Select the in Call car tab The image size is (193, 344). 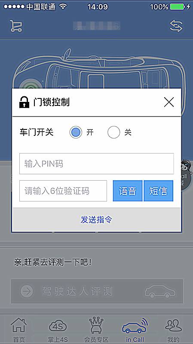pos(135,330)
